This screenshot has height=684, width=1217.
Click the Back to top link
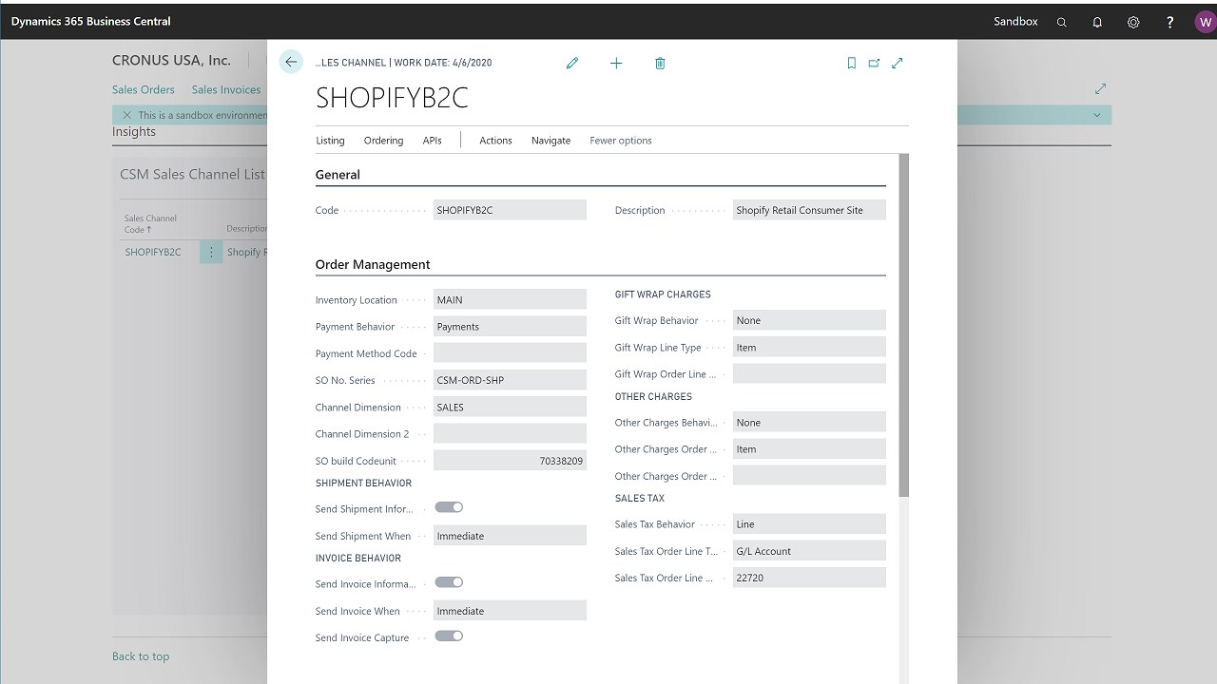pyautogui.click(x=141, y=656)
